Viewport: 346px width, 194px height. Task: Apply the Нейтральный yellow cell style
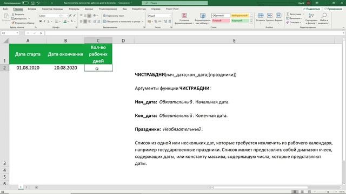tap(240, 16)
